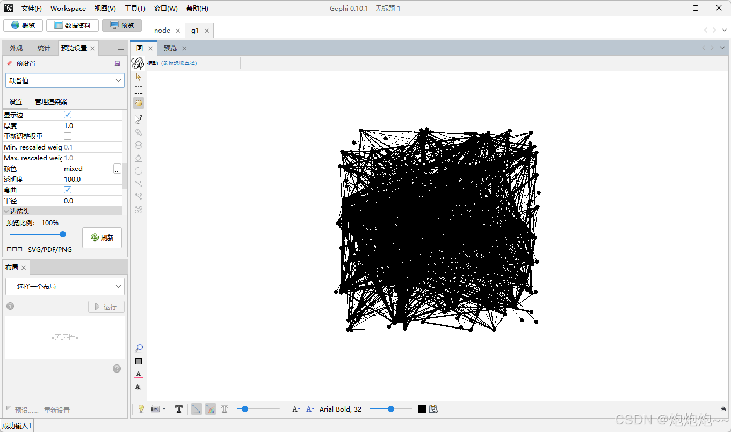731x432 pixels.
Task: Toggle the 显示边 checkbox
Action: click(x=68, y=115)
